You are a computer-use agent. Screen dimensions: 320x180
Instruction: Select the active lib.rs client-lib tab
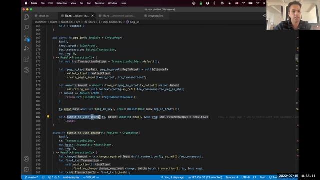(76, 16)
